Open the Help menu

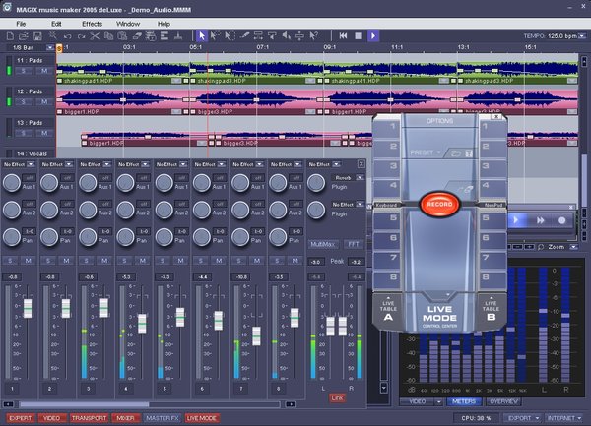click(x=164, y=24)
